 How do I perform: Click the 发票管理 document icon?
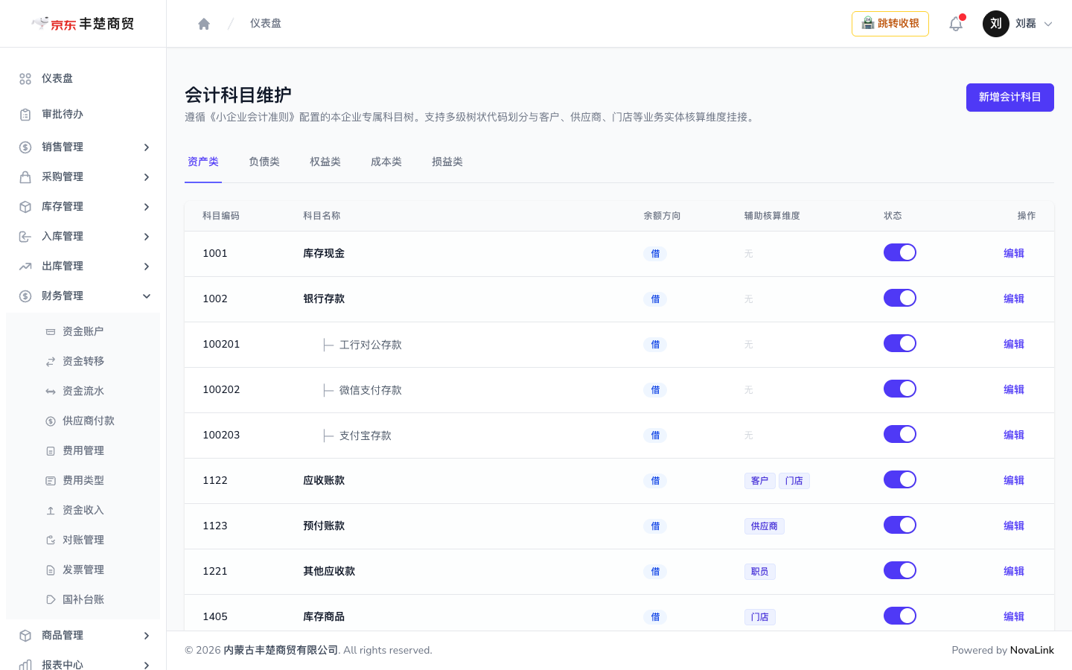click(51, 570)
